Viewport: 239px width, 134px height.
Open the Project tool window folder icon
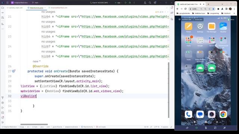(3, 8)
